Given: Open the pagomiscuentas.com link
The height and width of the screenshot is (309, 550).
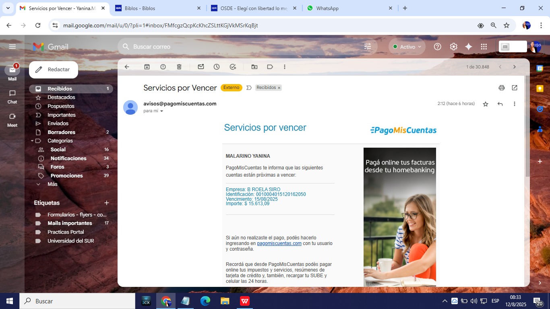Looking at the screenshot, I should click(279, 243).
